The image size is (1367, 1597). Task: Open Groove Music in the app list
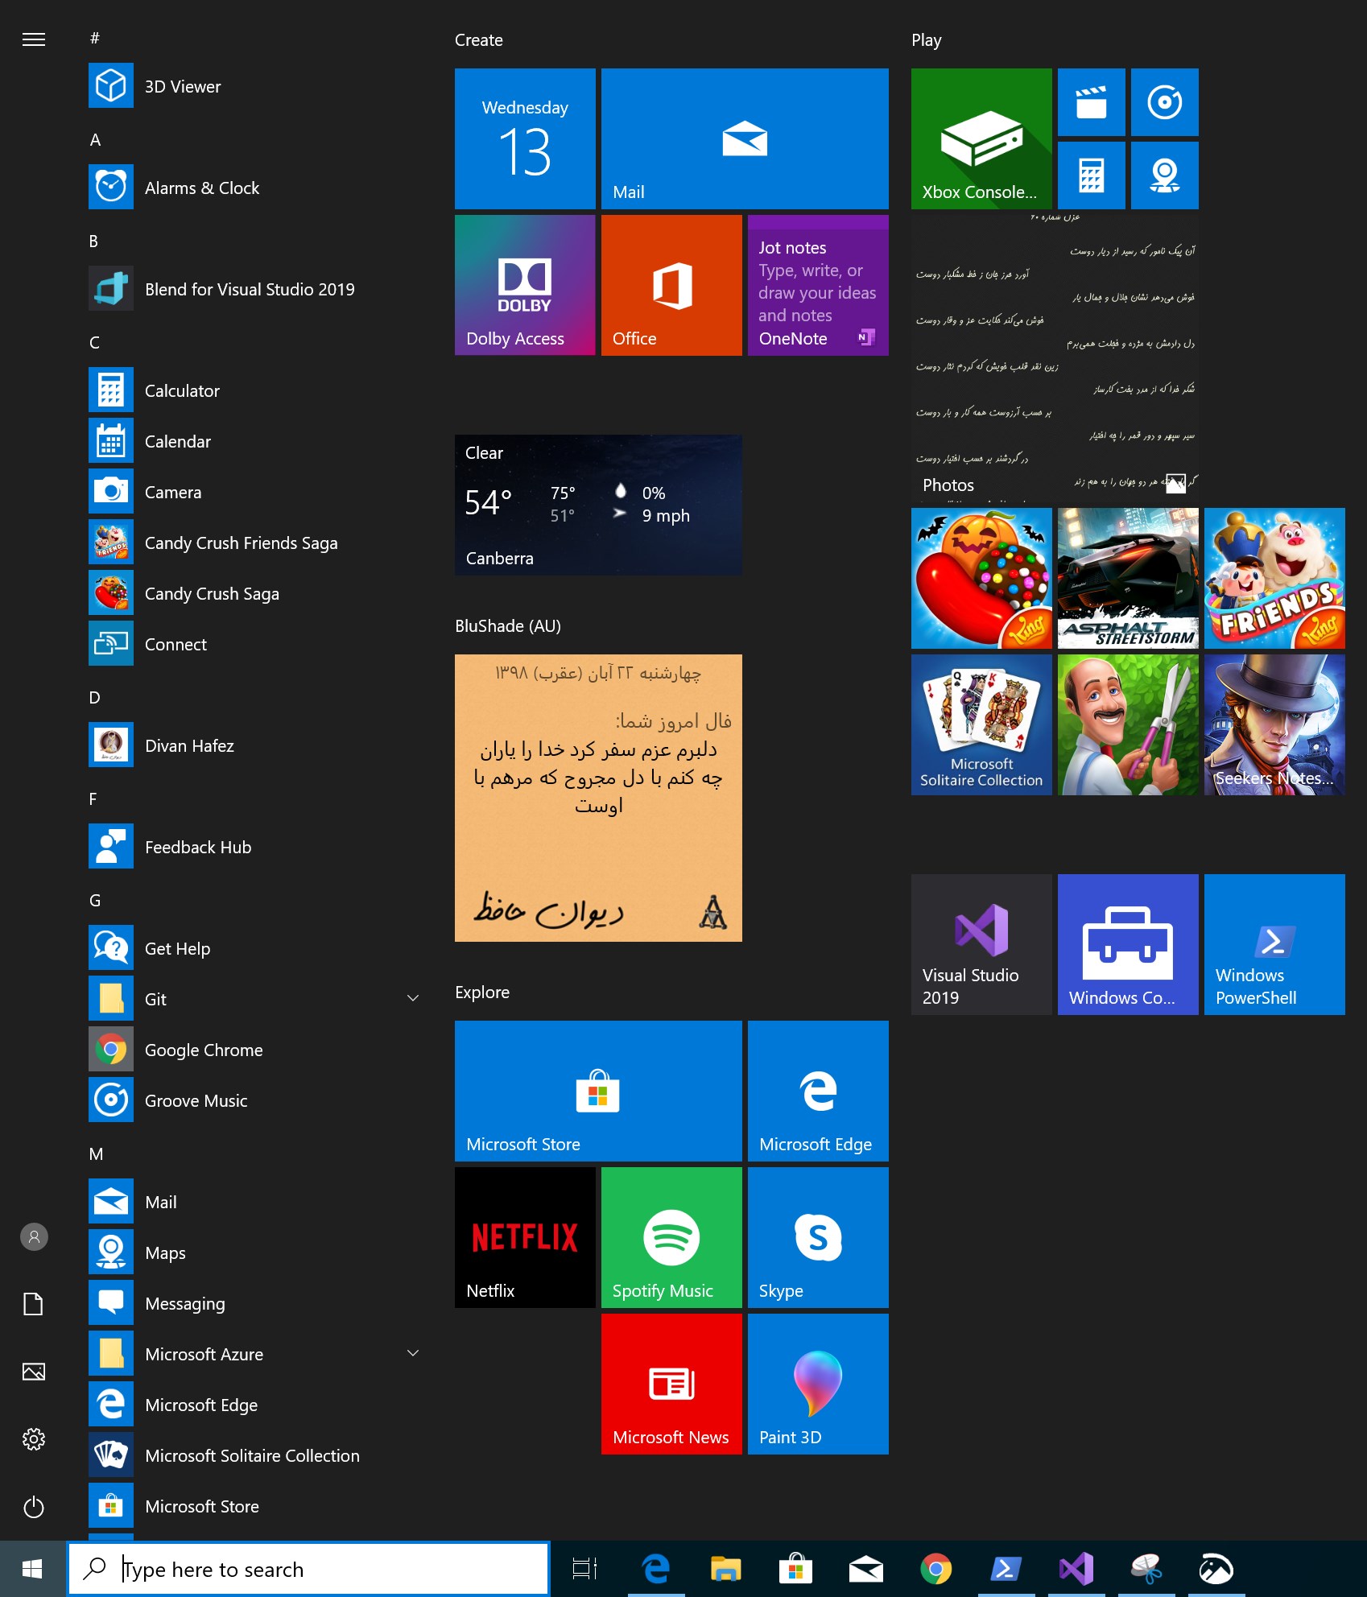click(x=254, y=1100)
